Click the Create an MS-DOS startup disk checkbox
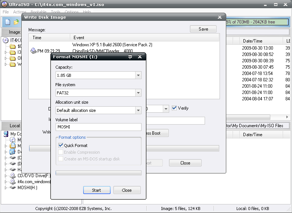Image resolution: width=292 pixels, height=213 pixels. click(61, 159)
